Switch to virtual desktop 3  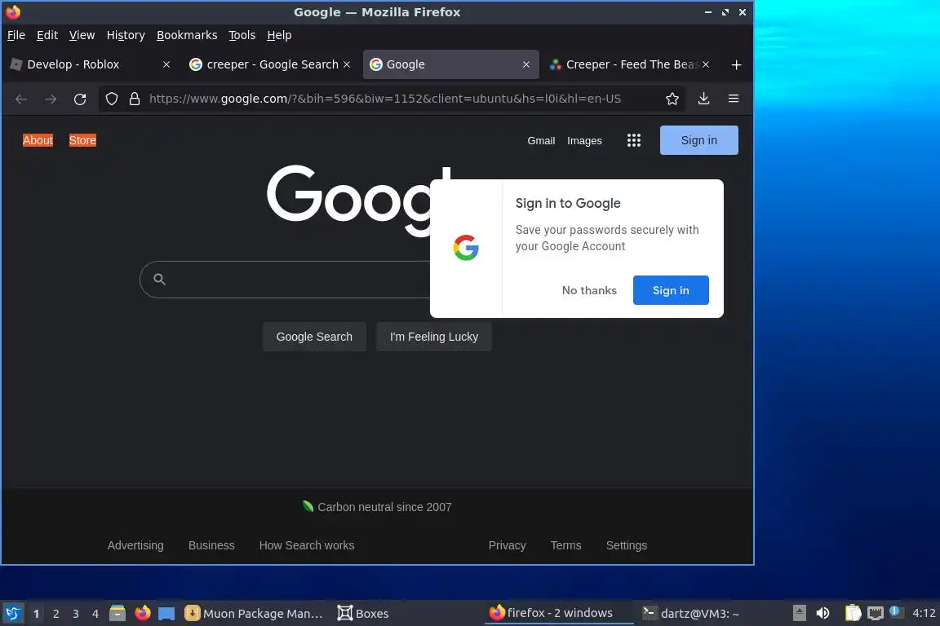tap(76, 614)
